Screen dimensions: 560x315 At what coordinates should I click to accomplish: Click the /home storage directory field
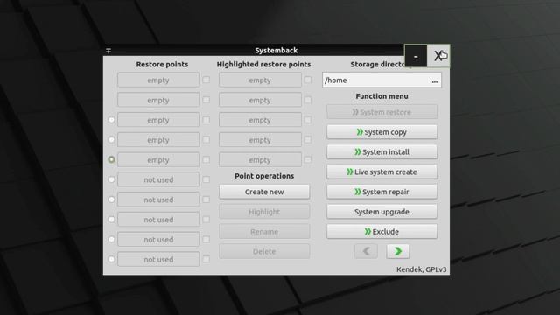pyautogui.click(x=381, y=80)
